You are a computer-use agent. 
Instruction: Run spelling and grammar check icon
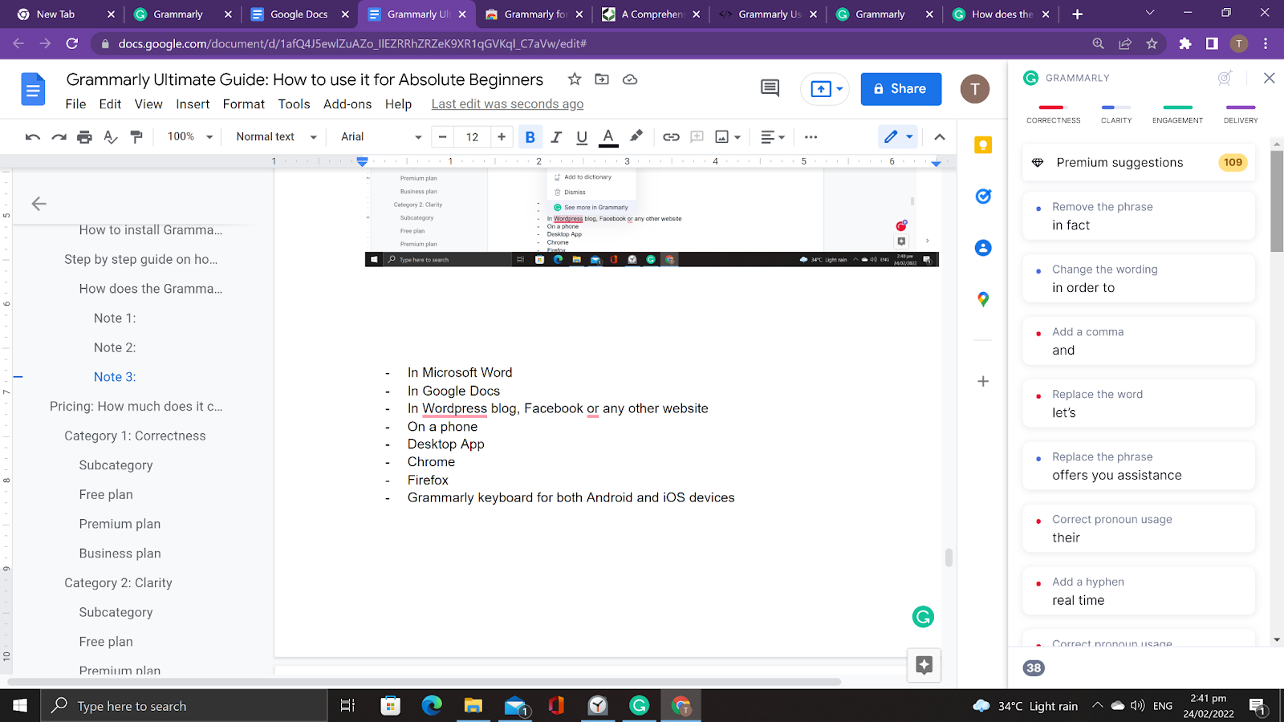(x=111, y=137)
